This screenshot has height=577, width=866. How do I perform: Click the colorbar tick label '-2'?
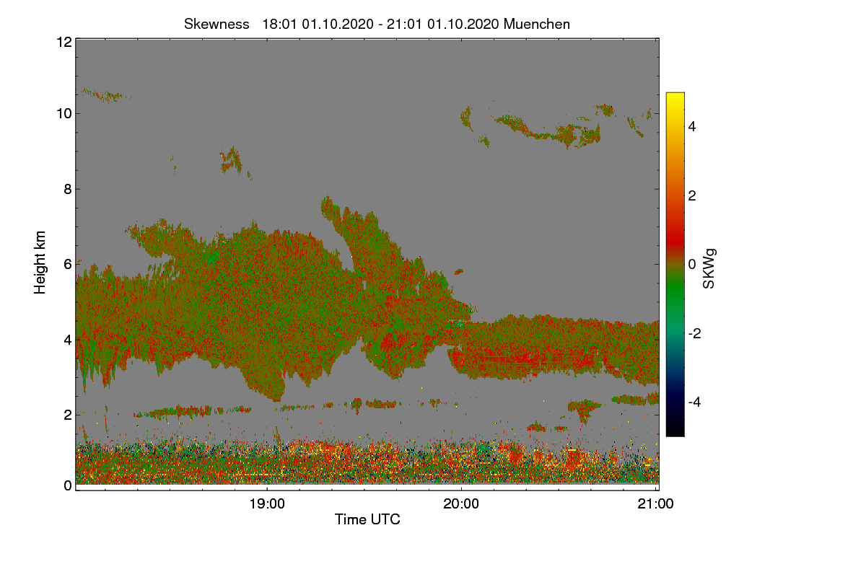click(x=694, y=333)
